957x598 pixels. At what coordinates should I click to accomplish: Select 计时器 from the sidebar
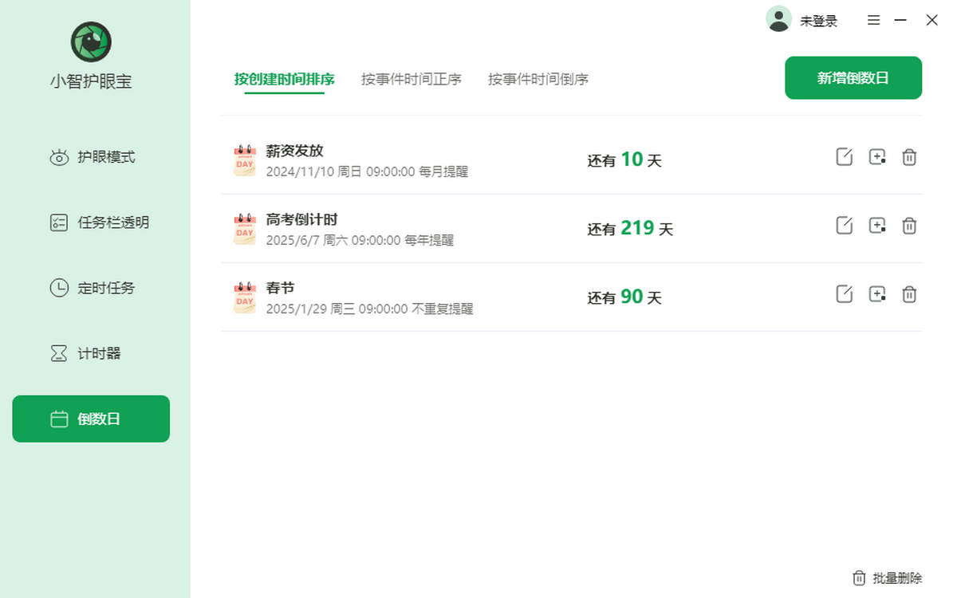tap(86, 353)
